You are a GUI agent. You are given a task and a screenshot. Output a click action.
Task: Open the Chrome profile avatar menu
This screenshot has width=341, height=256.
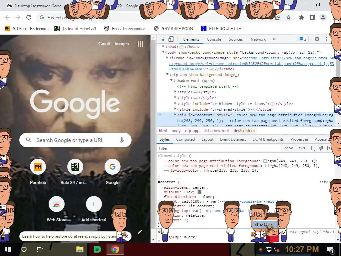point(323,17)
